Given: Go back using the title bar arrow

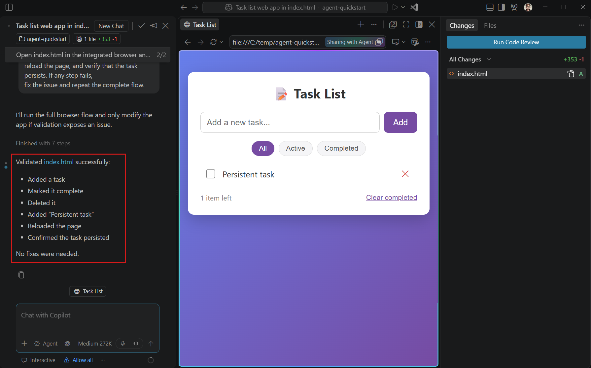Looking at the screenshot, I should [x=184, y=7].
